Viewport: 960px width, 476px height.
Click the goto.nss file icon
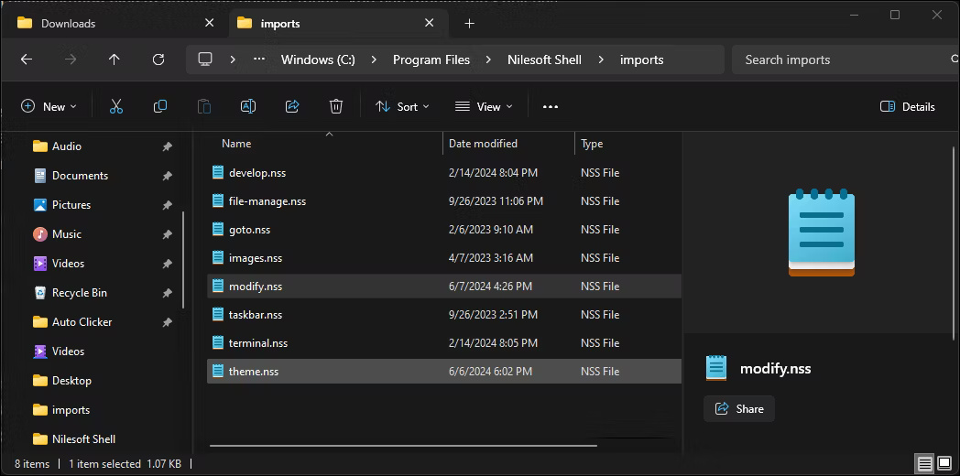point(218,230)
